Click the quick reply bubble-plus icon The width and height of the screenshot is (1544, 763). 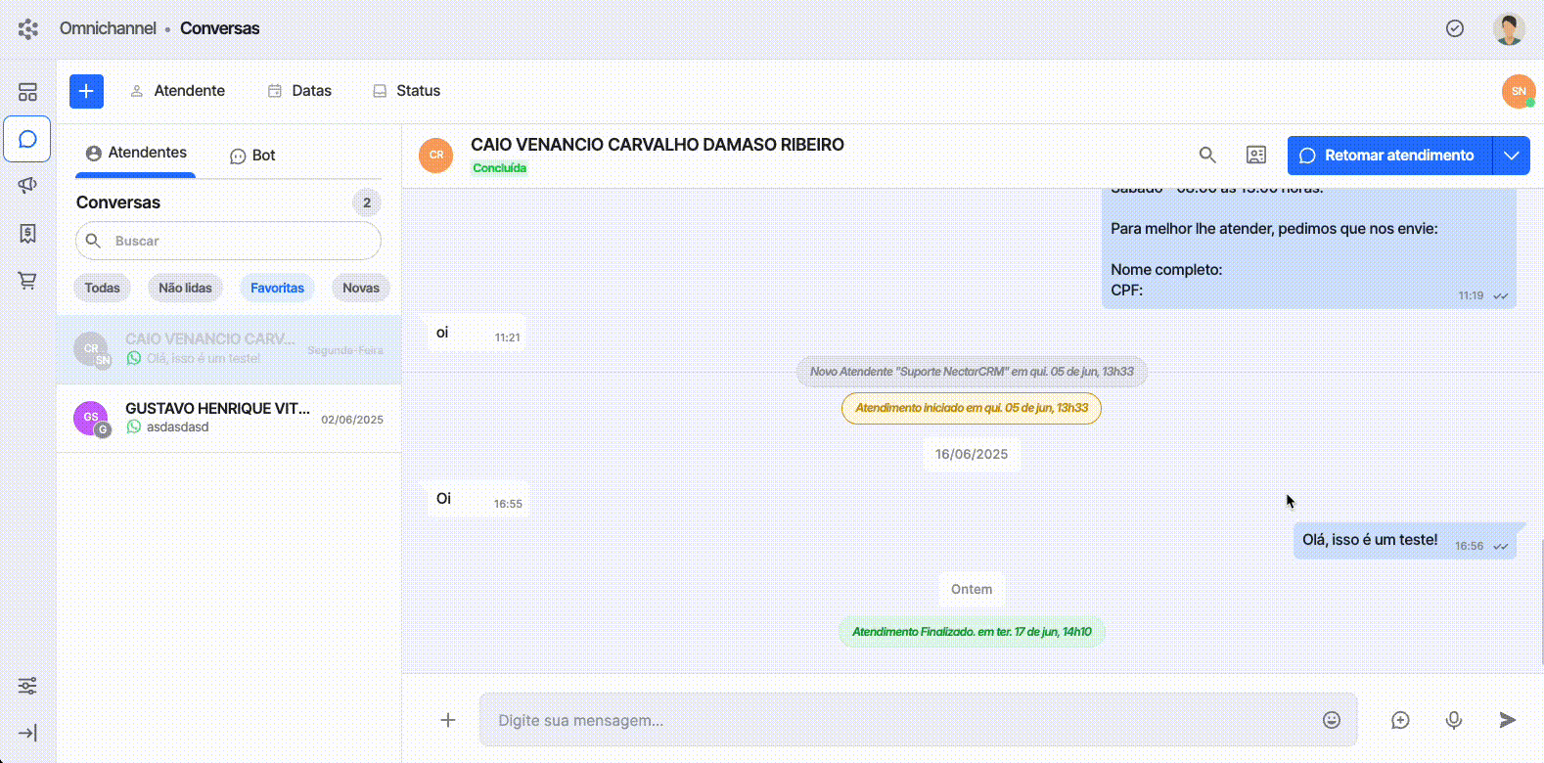1400,720
